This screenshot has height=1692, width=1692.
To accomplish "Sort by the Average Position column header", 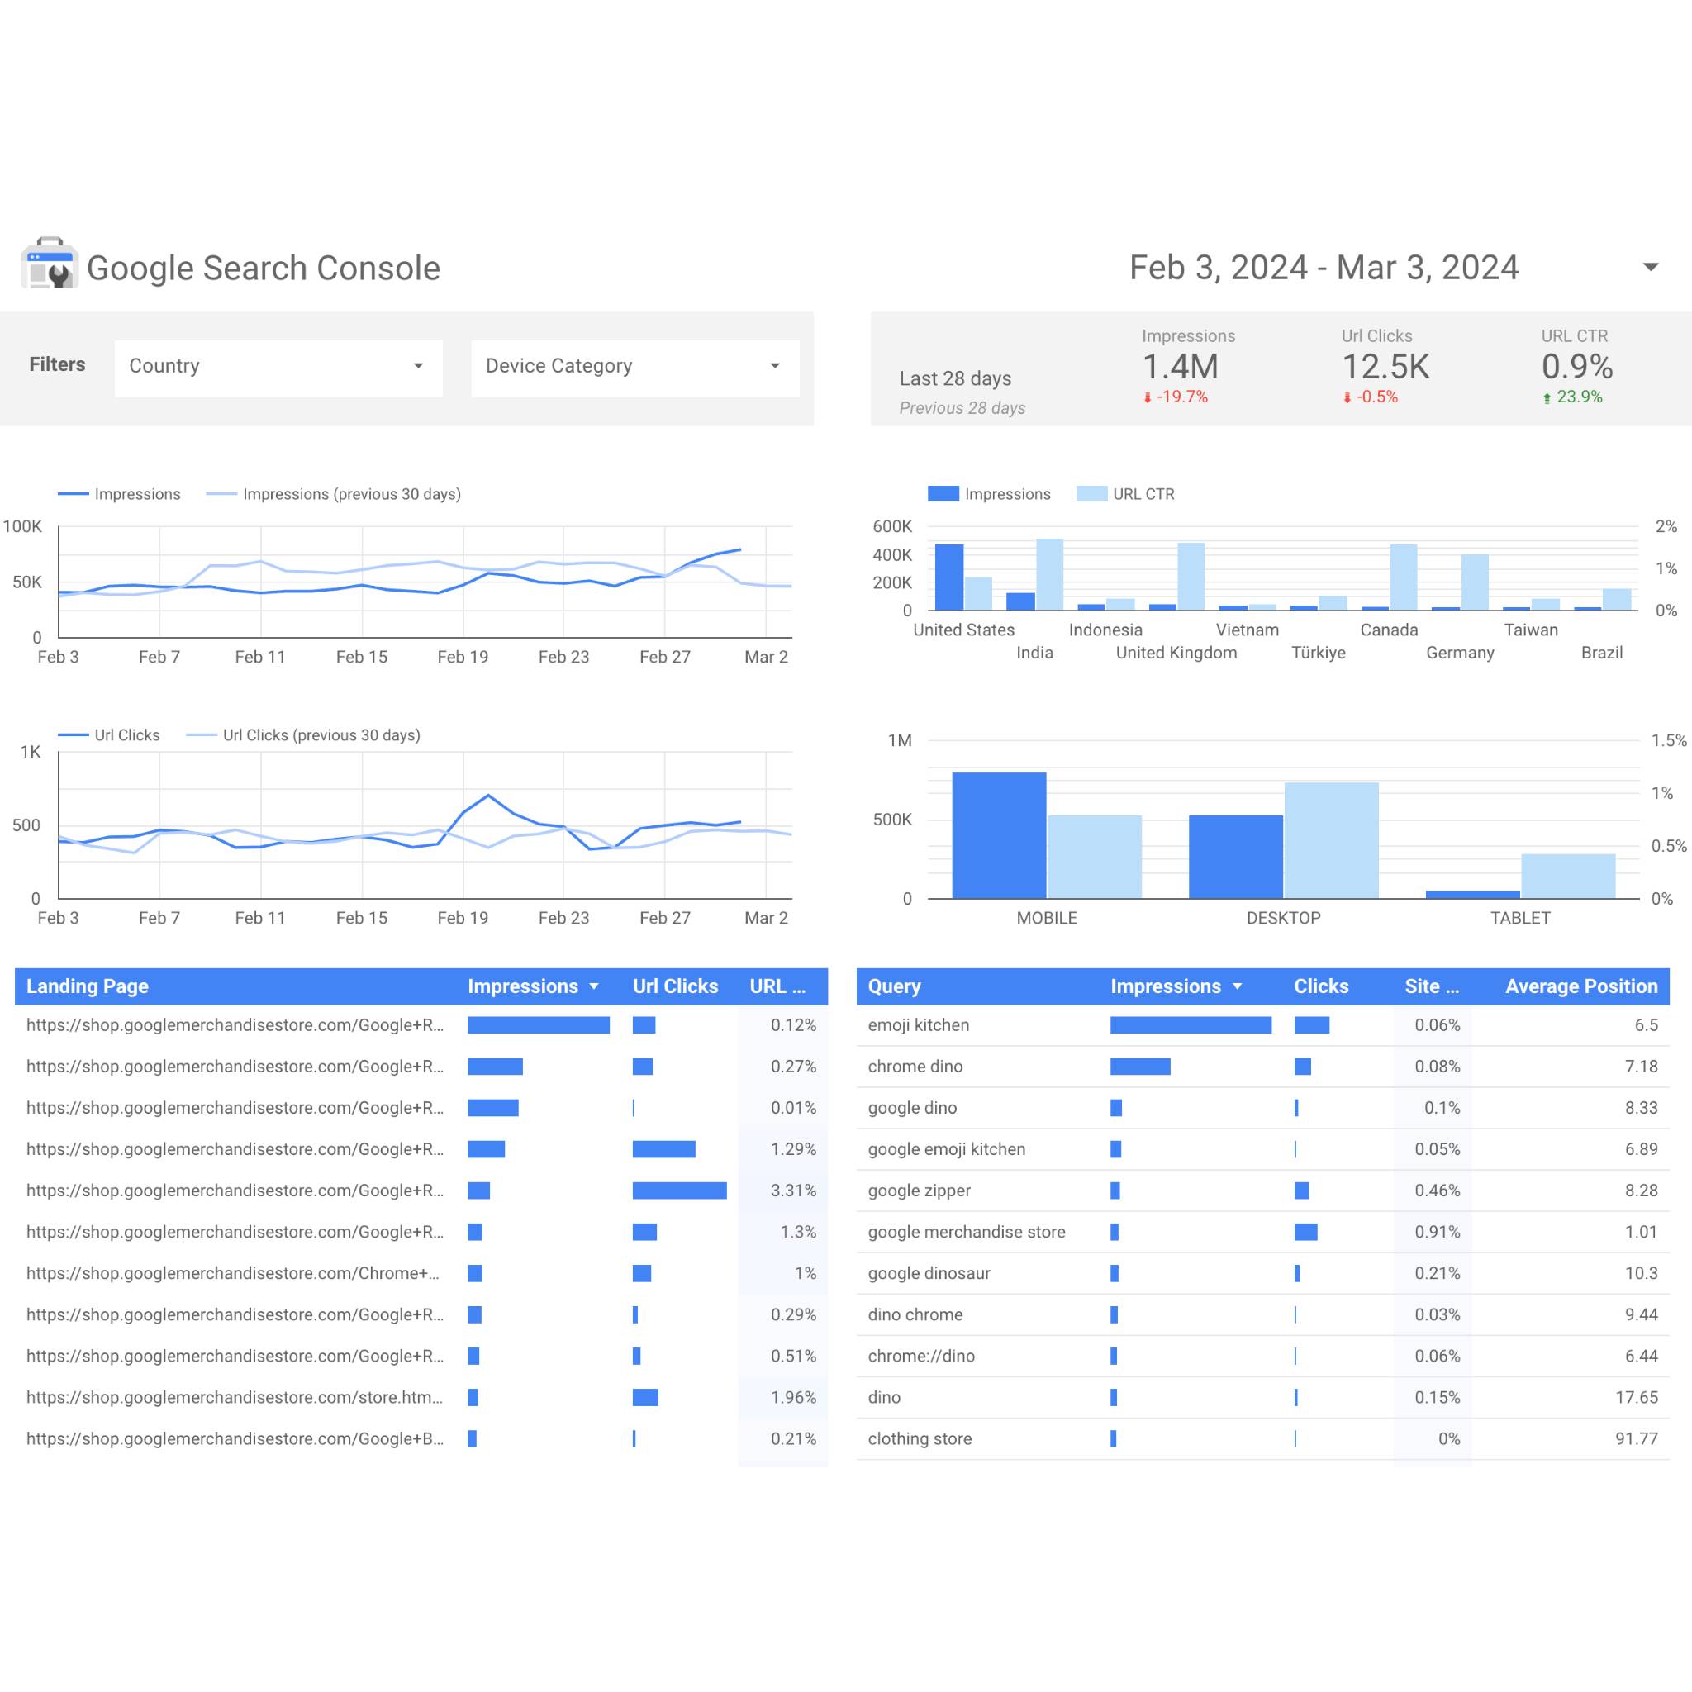I will click(x=1580, y=986).
